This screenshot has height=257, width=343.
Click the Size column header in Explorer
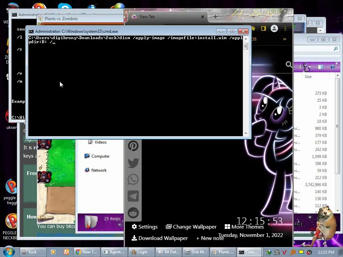point(308,77)
